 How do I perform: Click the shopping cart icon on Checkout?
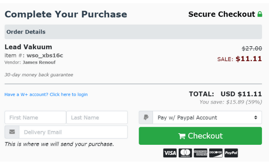pos(182,136)
